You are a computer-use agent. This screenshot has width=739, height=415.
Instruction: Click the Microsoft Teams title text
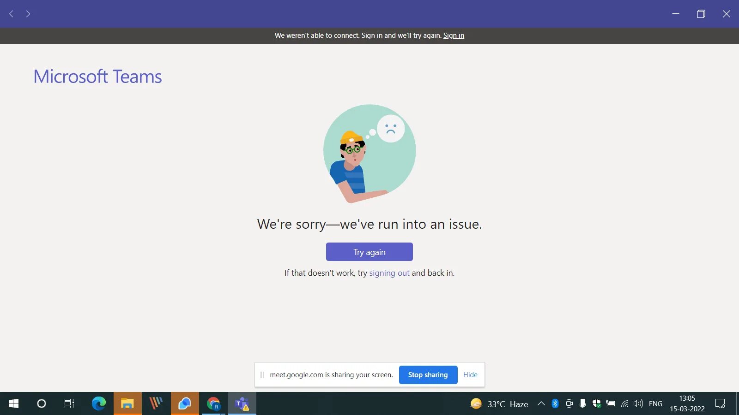tap(97, 77)
